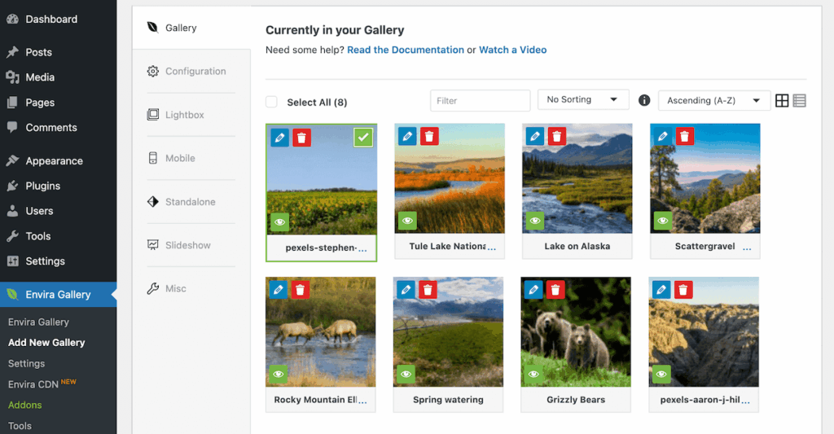Deselect the pexels-stephen image green checkmark
Screen dimensions: 834x434
(363, 138)
